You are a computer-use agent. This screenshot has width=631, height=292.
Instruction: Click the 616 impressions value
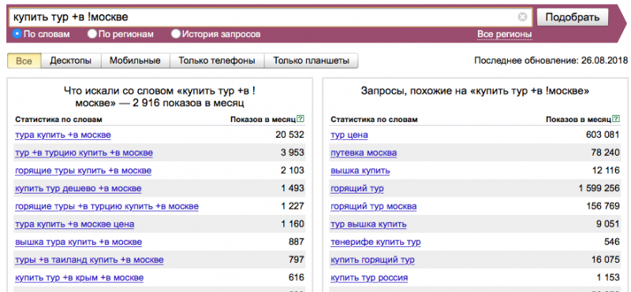(x=296, y=278)
